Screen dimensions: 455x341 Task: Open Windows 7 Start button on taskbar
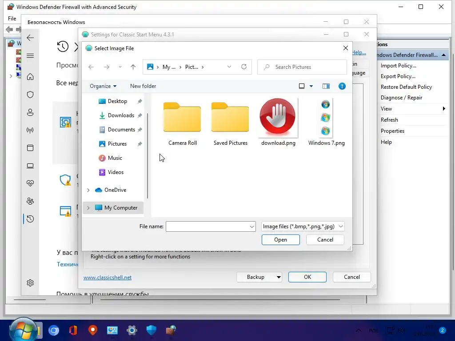point(23,330)
